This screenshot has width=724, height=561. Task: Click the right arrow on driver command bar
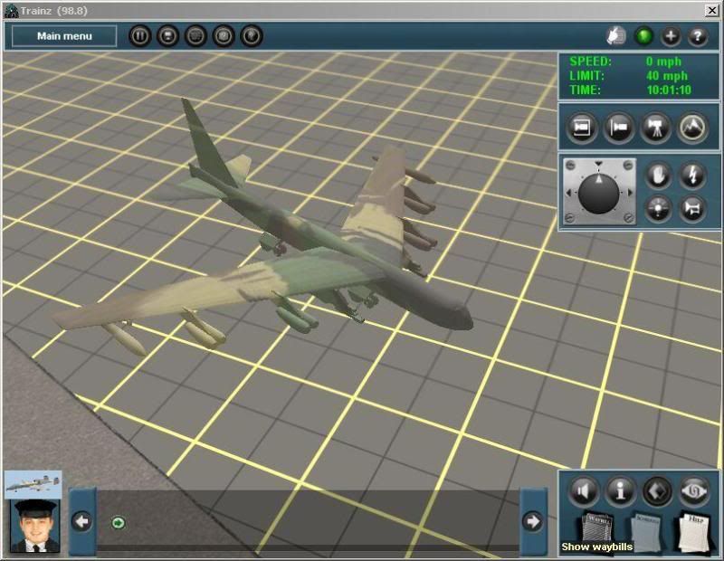532,522
